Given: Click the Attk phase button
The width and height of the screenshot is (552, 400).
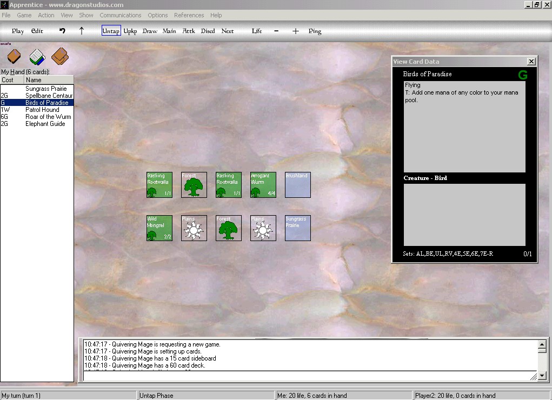Looking at the screenshot, I should tap(189, 31).
